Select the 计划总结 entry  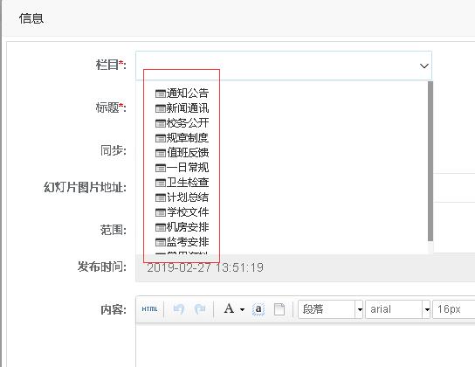(188, 197)
